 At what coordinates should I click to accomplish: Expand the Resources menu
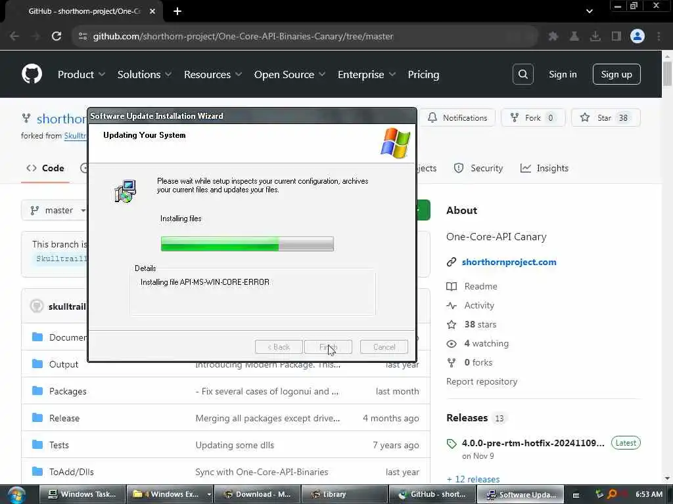[213, 74]
